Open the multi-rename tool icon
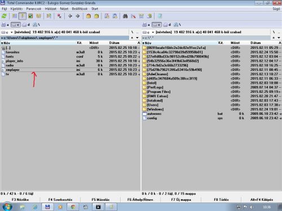 [133, 16]
